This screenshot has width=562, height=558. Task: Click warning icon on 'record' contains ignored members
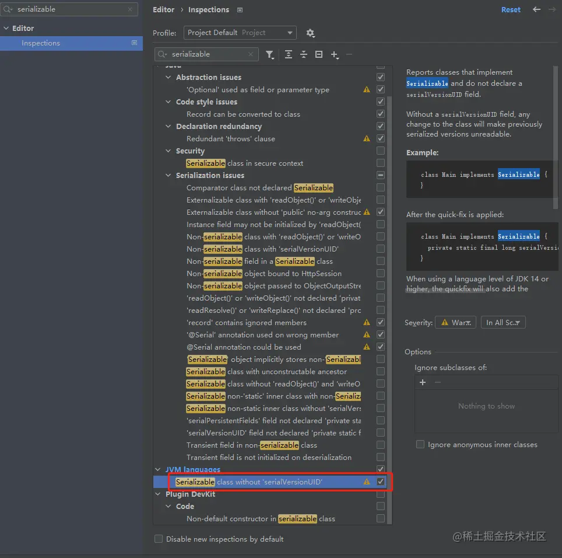point(366,322)
